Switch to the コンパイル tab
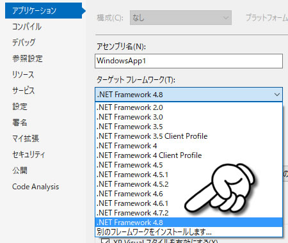Image resolution: width=288 pixels, height=243 pixels. point(27,27)
